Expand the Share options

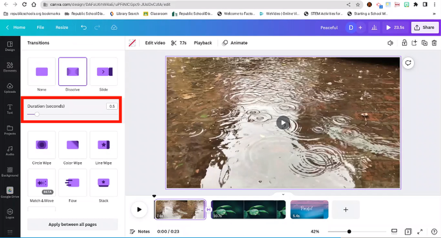pyautogui.click(x=424, y=28)
